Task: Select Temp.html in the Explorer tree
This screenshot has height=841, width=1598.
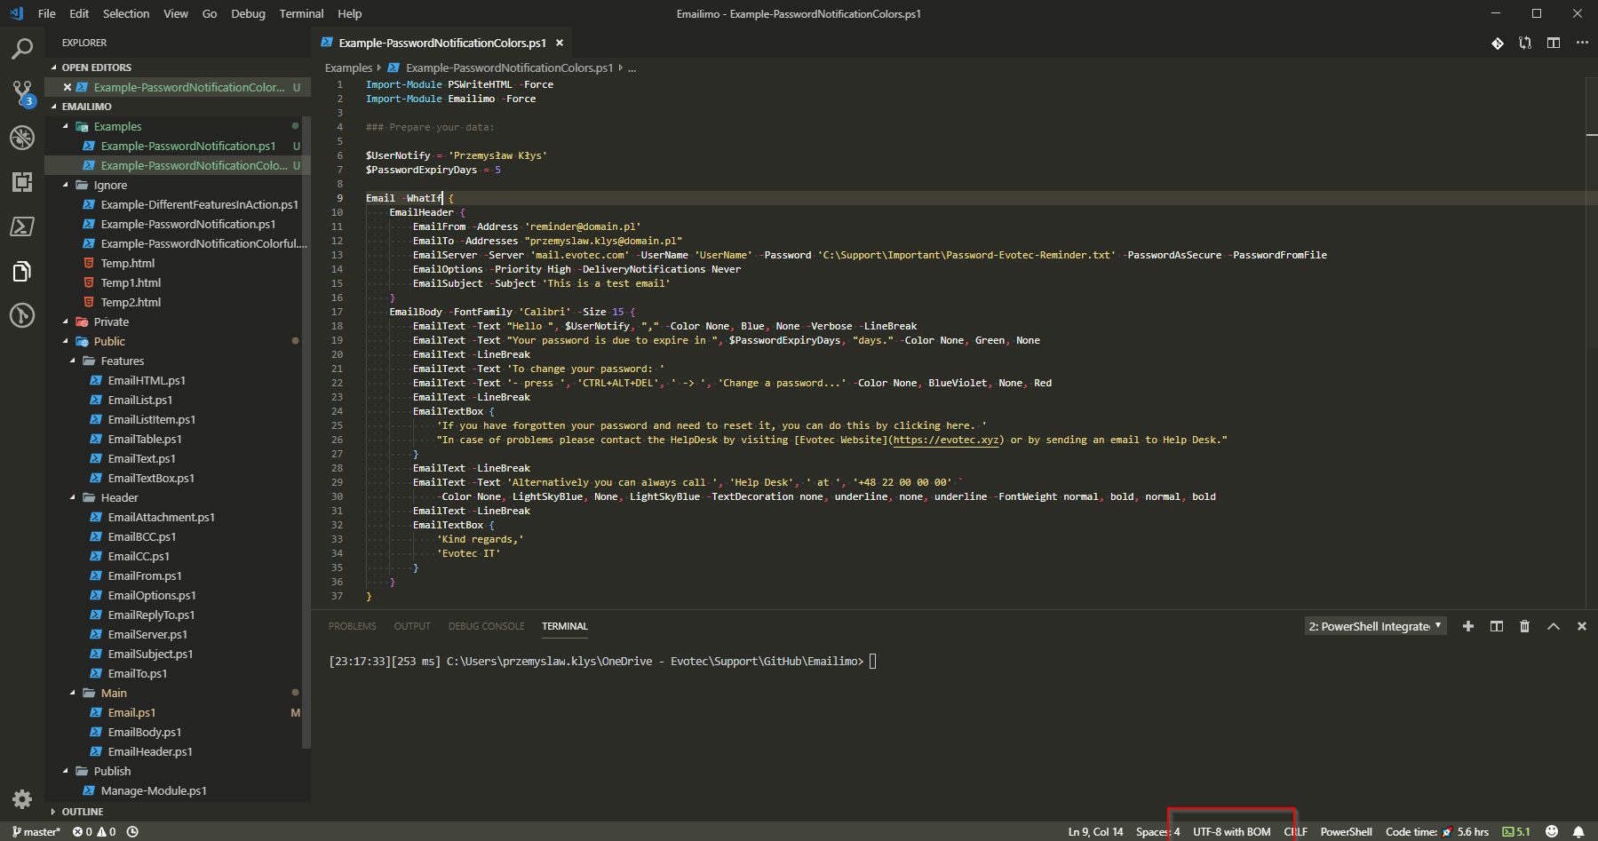Action: pyautogui.click(x=127, y=263)
